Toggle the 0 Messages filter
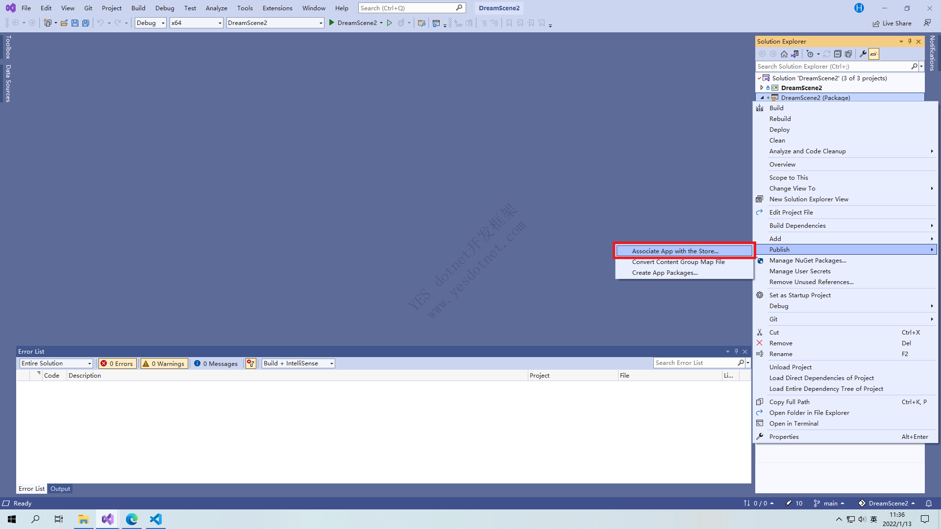 tap(216, 363)
